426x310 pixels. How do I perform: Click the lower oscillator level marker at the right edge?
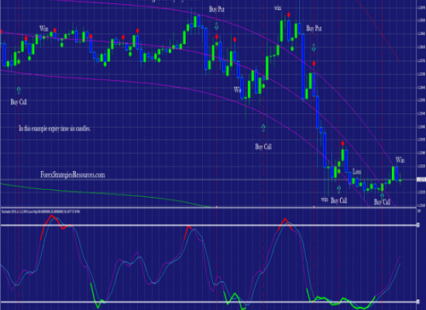click(x=419, y=301)
